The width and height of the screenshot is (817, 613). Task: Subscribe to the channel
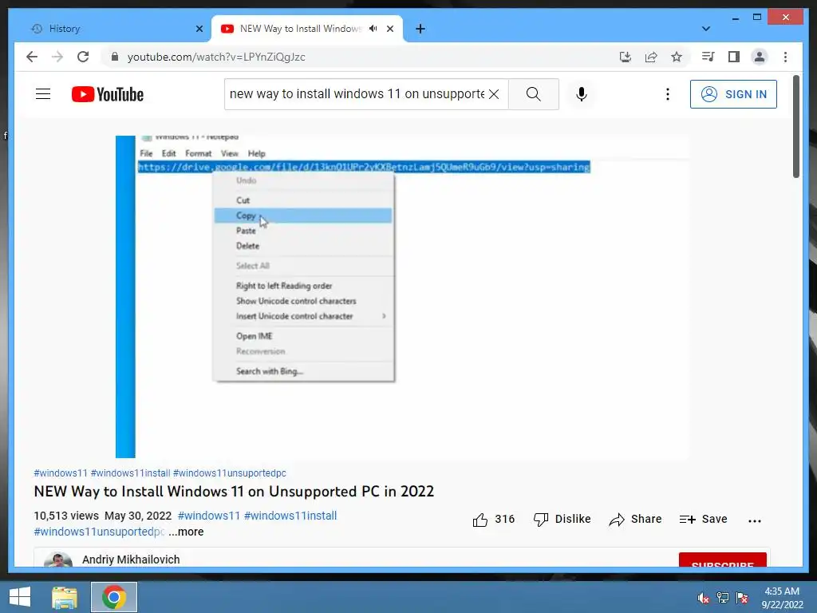click(723, 560)
